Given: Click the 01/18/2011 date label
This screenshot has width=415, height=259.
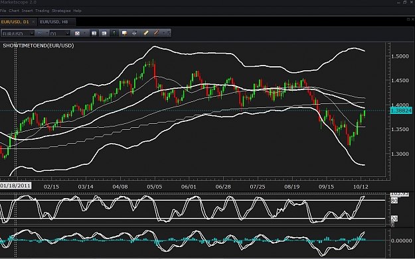Looking at the screenshot, I should (x=15, y=186).
